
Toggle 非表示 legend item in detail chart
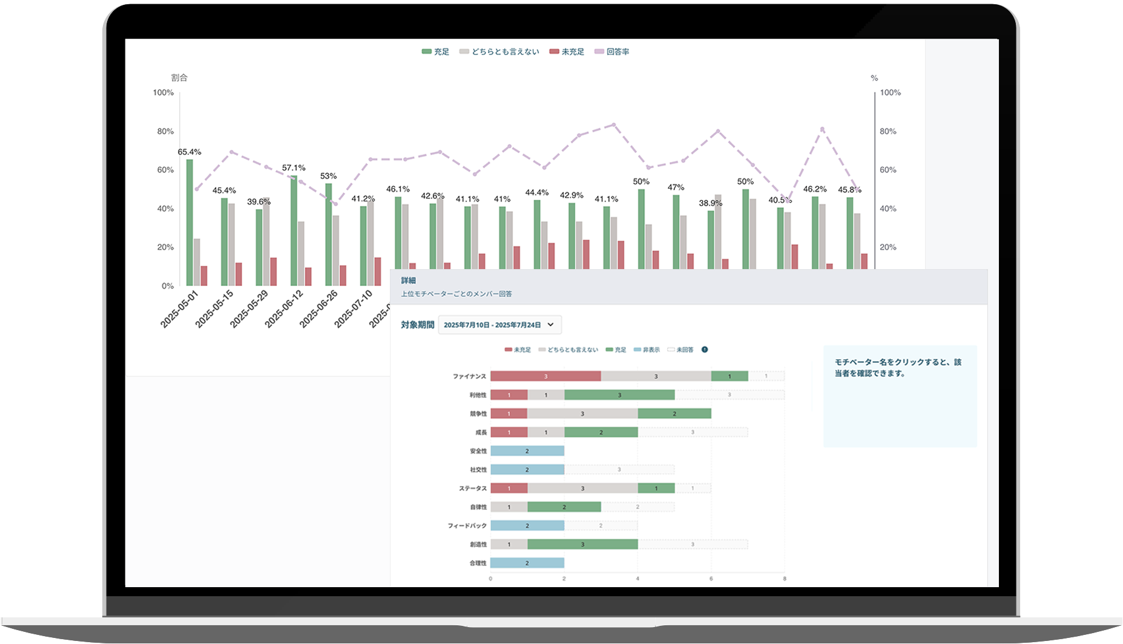click(x=647, y=350)
